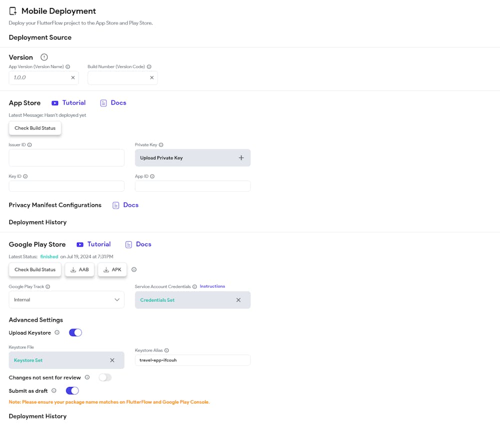Click the info icon after the APK button
Image resolution: width=500 pixels, height=425 pixels.
[x=134, y=269]
